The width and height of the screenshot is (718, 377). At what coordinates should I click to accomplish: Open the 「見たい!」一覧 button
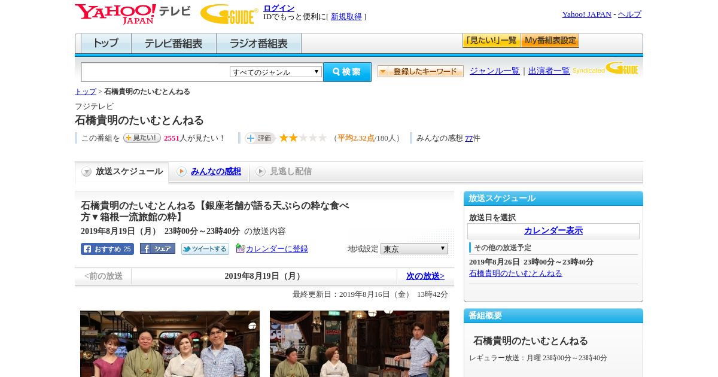[x=491, y=41]
